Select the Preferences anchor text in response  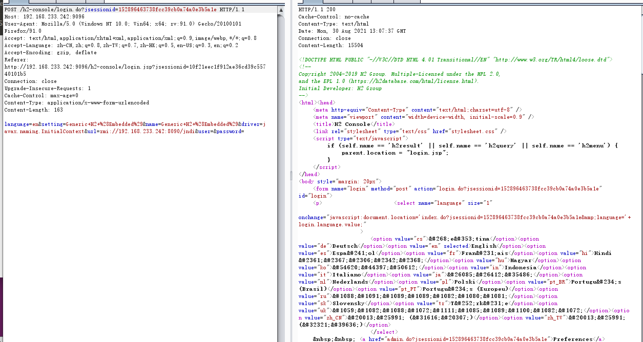[x=571, y=339]
